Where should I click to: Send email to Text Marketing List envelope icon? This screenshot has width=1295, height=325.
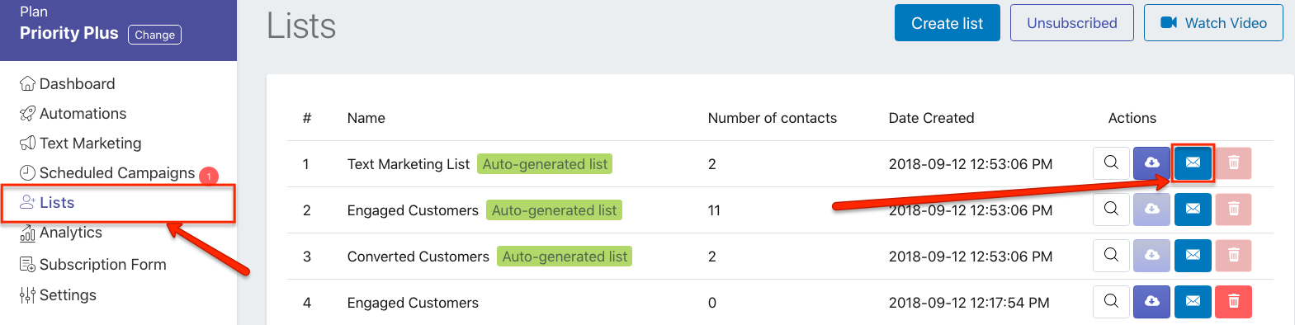pyautogui.click(x=1193, y=163)
